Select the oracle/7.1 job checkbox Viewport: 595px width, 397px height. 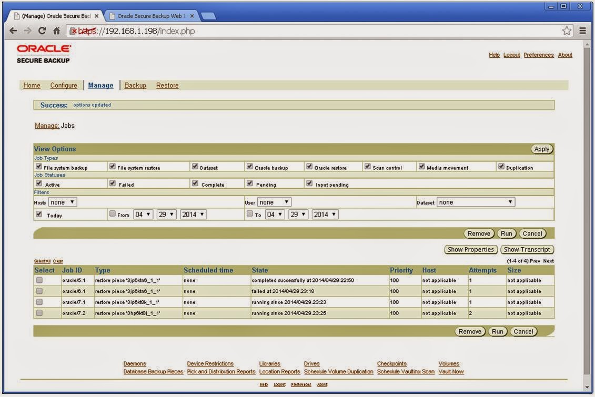pyautogui.click(x=39, y=302)
